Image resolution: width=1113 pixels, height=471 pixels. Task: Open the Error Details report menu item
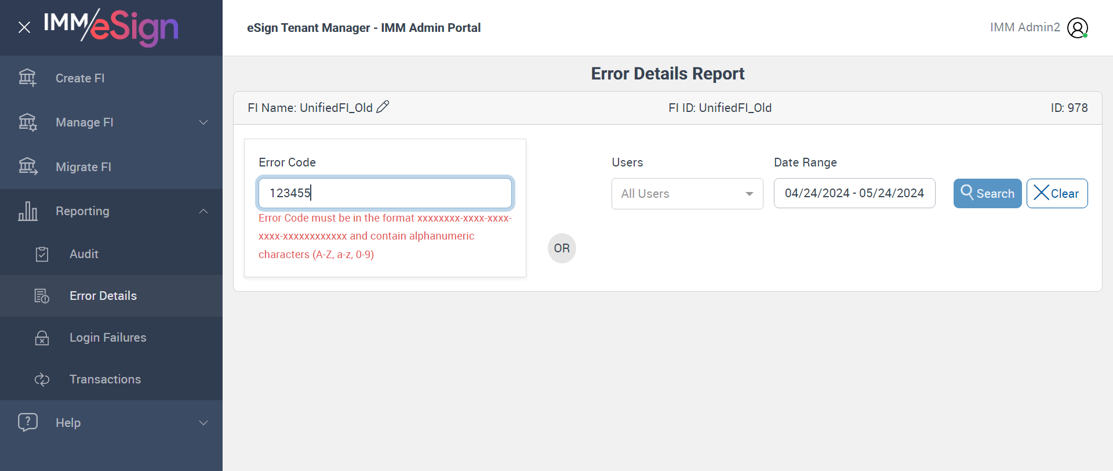[103, 296]
